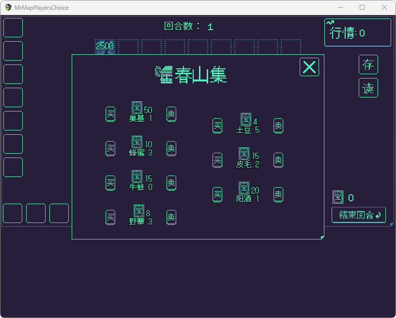Open the 行情 market trend panel
This screenshot has width=396, height=318.
(358, 32)
